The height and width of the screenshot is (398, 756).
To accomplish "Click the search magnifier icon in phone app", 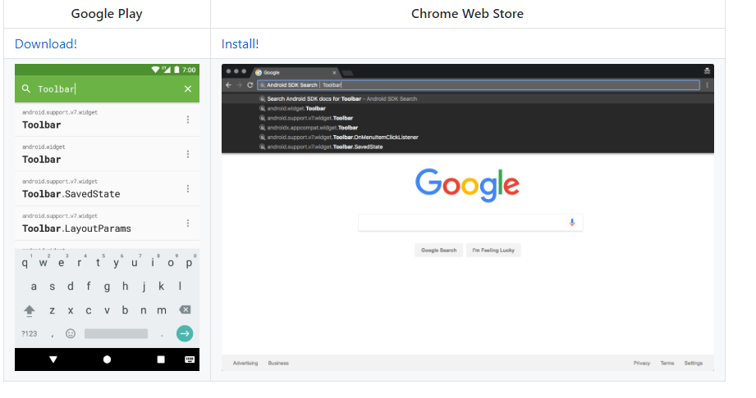I will (x=26, y=88).
